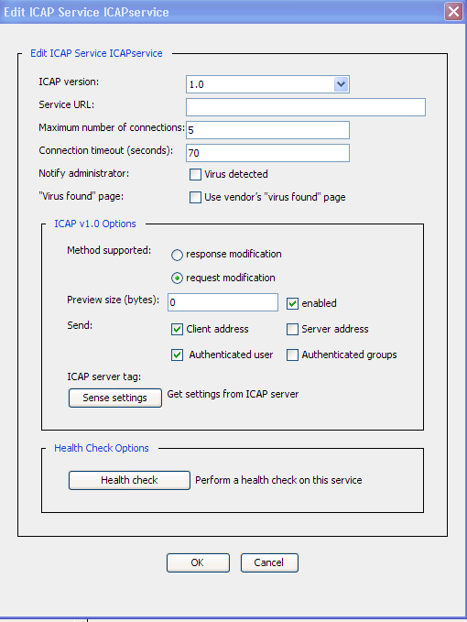Uncheck the Preview size enabled checkbox
The width and height of the screenshot is (467, 622).
[x=292, y=304]
